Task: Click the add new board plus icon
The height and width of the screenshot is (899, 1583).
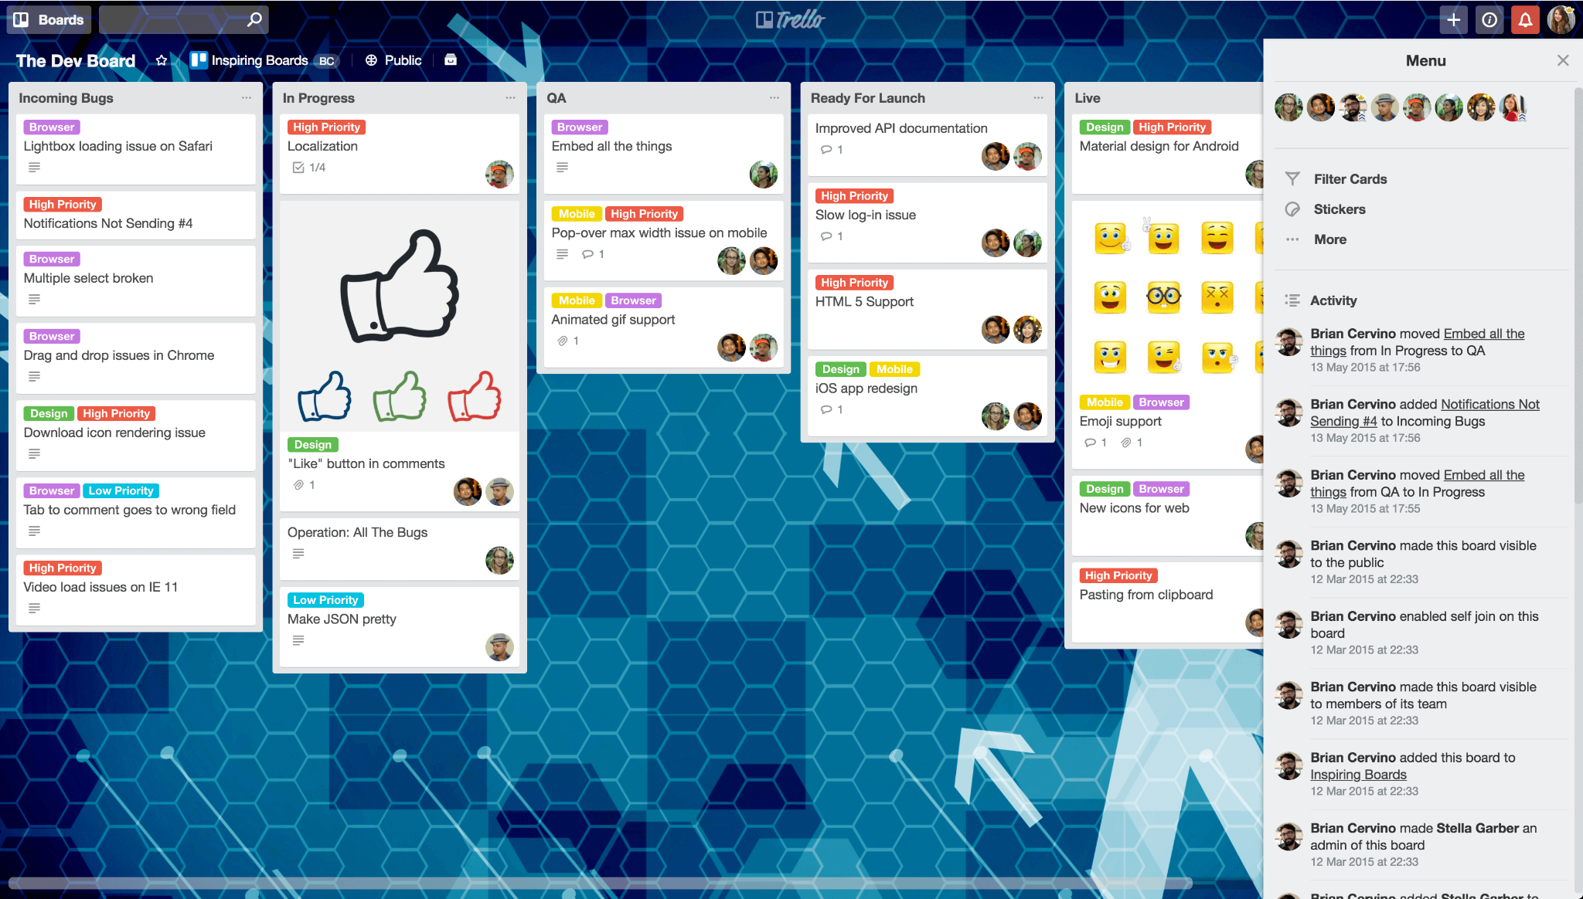Action: point(1452,19)
